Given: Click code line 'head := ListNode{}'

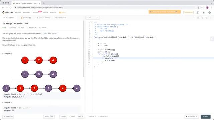Looking at the screenshot, I should tap(106, 50).
